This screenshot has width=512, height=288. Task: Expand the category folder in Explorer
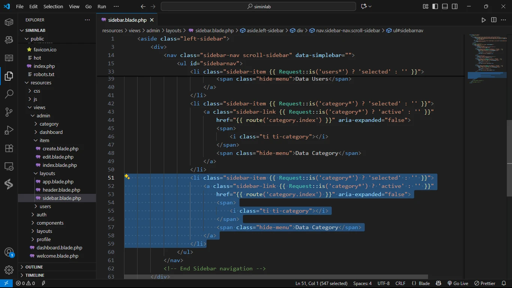(x=49, y=124)
